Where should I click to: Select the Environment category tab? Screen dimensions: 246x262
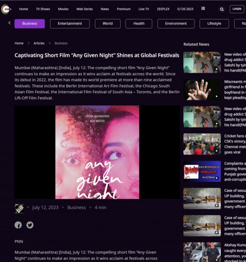[x=176, y=24]
